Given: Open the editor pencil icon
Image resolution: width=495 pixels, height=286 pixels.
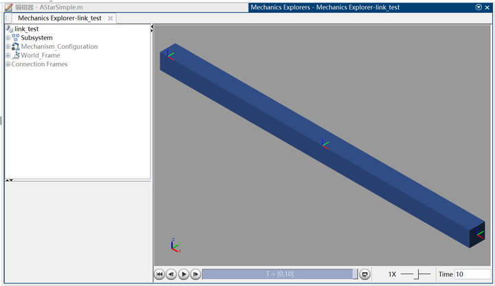Looking at the screenshot, I should [9, 8].
